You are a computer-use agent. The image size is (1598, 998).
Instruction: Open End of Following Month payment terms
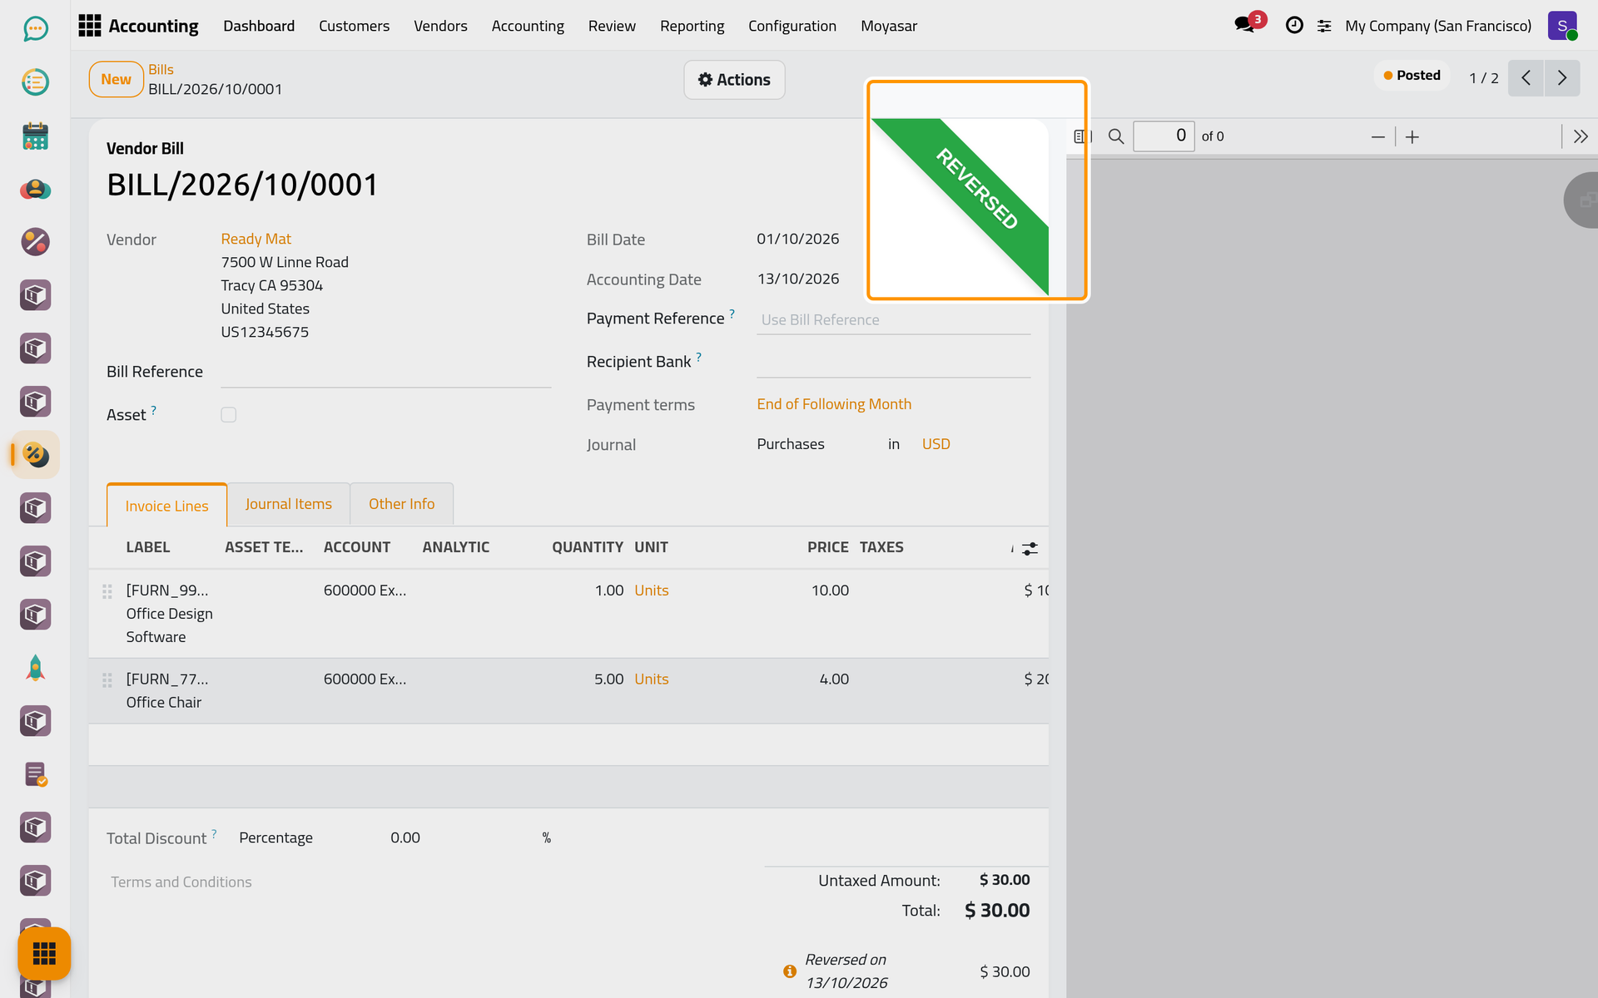coord(834,404)
